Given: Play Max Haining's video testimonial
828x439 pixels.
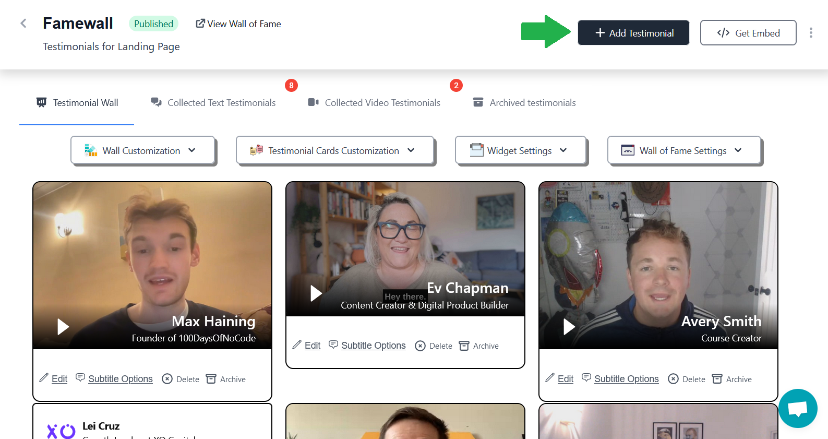Looking at the screenshot, I should pyautogui.click(x=63, y=327).
